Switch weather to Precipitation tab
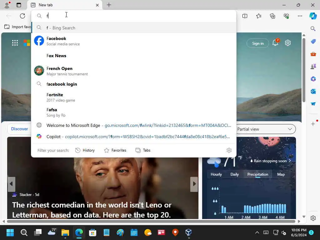The image size is (320, 240). pos(257,174)
